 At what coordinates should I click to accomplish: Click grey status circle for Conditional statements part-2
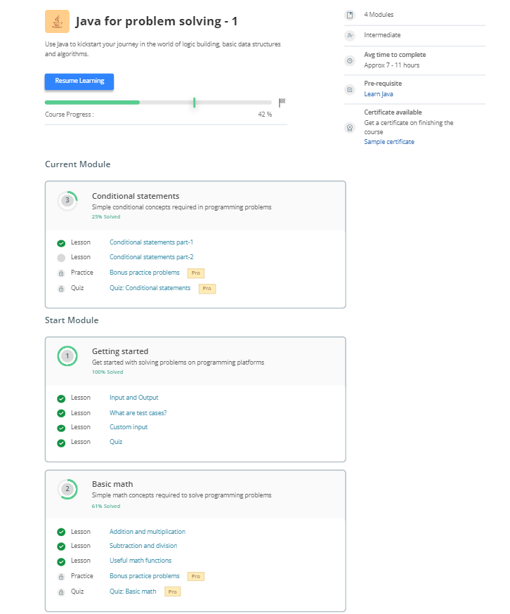point(61,258)
